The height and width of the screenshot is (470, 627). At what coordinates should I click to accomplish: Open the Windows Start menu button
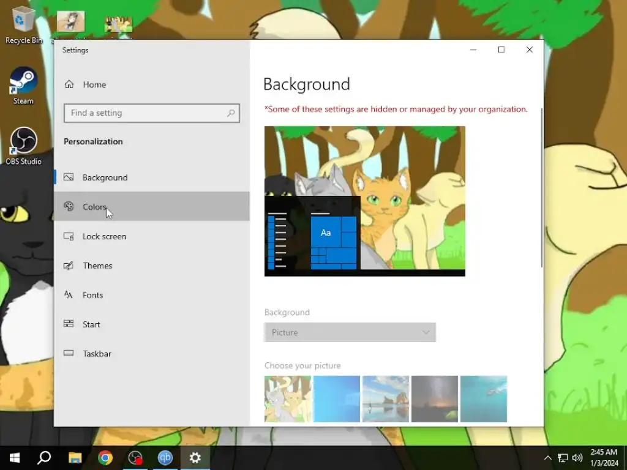point(15,458)
